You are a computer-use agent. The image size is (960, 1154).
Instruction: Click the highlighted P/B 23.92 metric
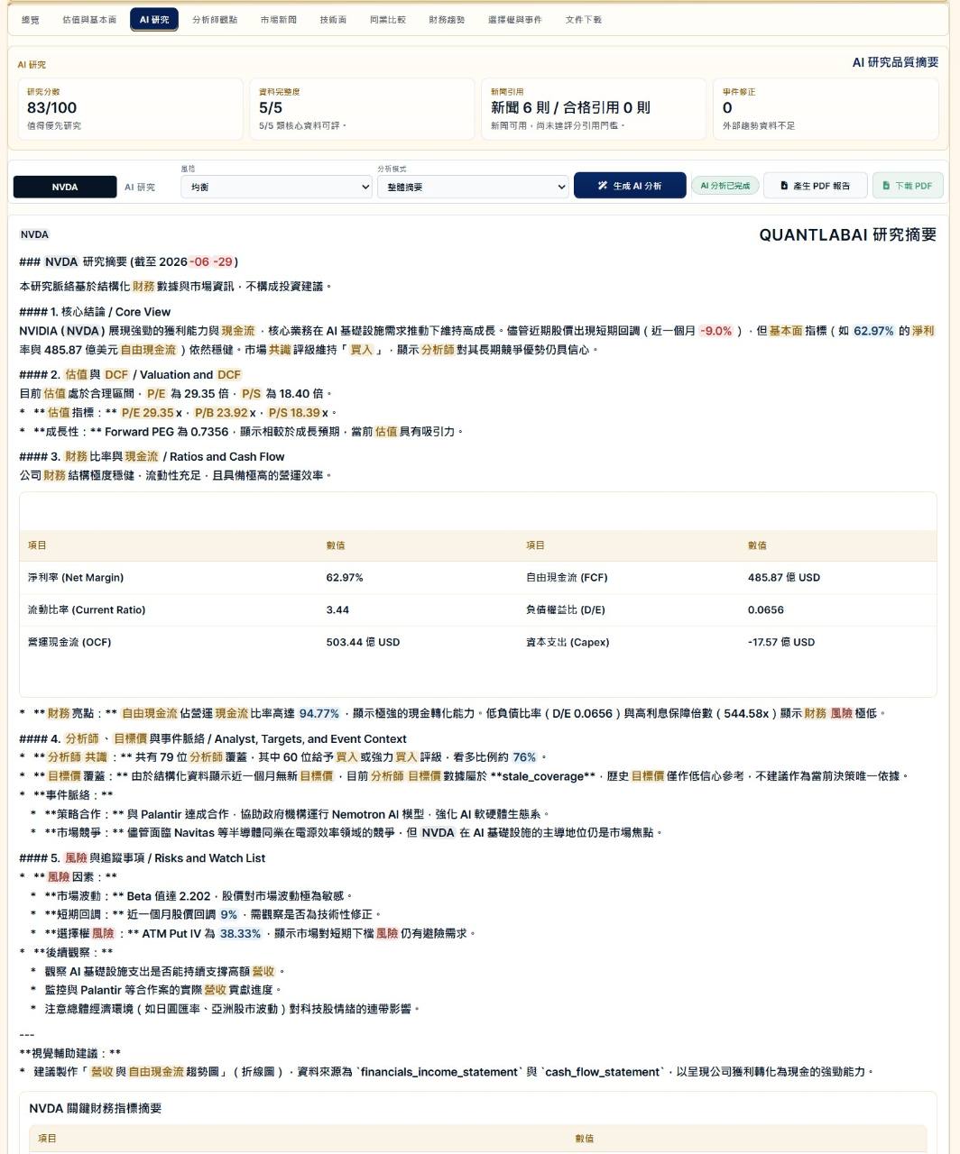point(221,413)
